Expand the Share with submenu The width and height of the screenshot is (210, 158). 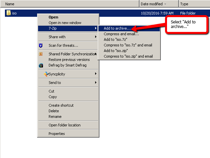(95, 37)
